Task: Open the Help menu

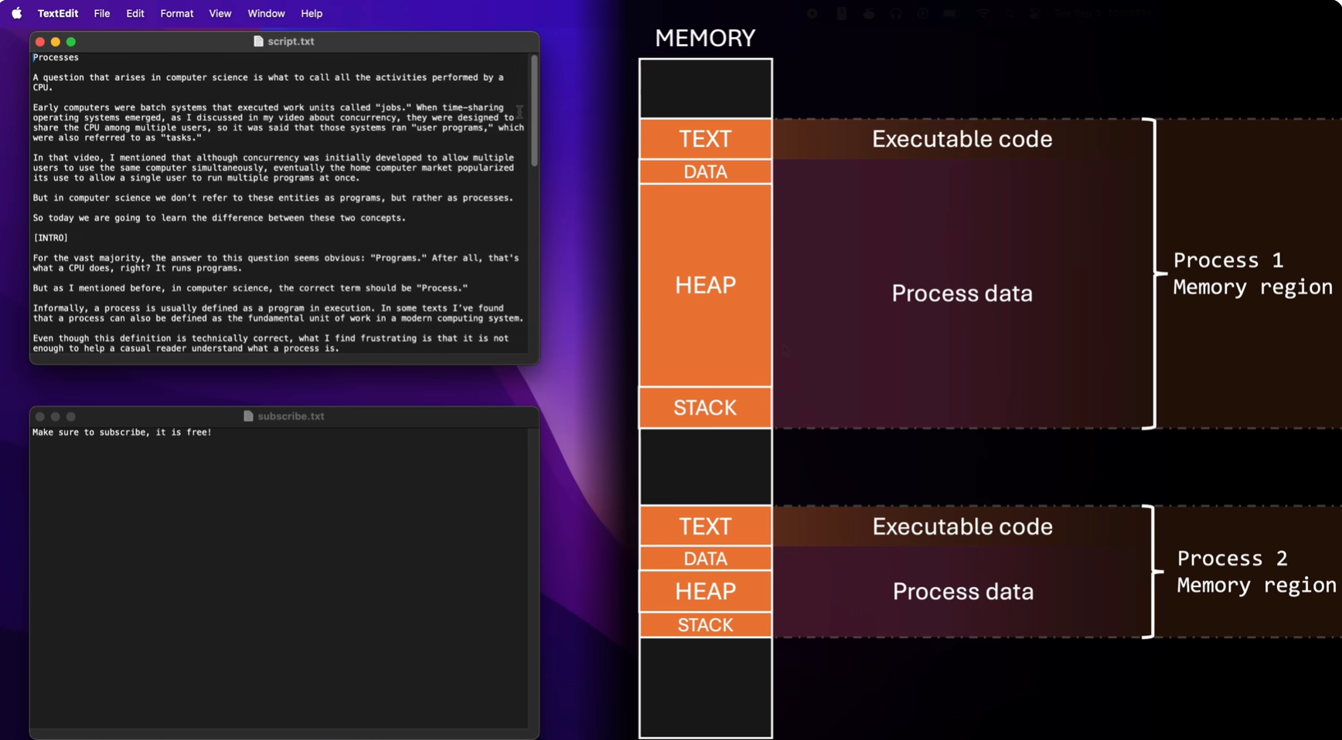Action: pyautogui.click(x=312, y=13)
